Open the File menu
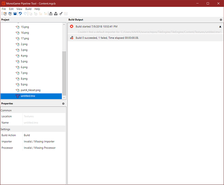This screenshot has height=185, width=224. point(4,9)
